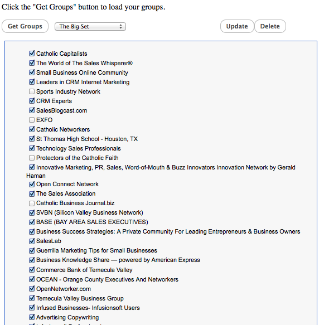Viewport: 324px width, 325px height.
Task: Check Protectors of the Catholic Faith checkbox
Action: click(x=32, y=158)
